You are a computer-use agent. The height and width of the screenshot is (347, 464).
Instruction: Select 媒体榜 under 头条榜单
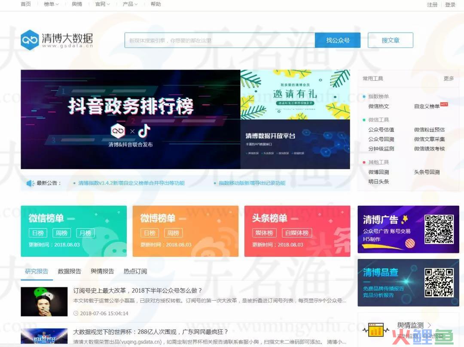click(264, 233)
